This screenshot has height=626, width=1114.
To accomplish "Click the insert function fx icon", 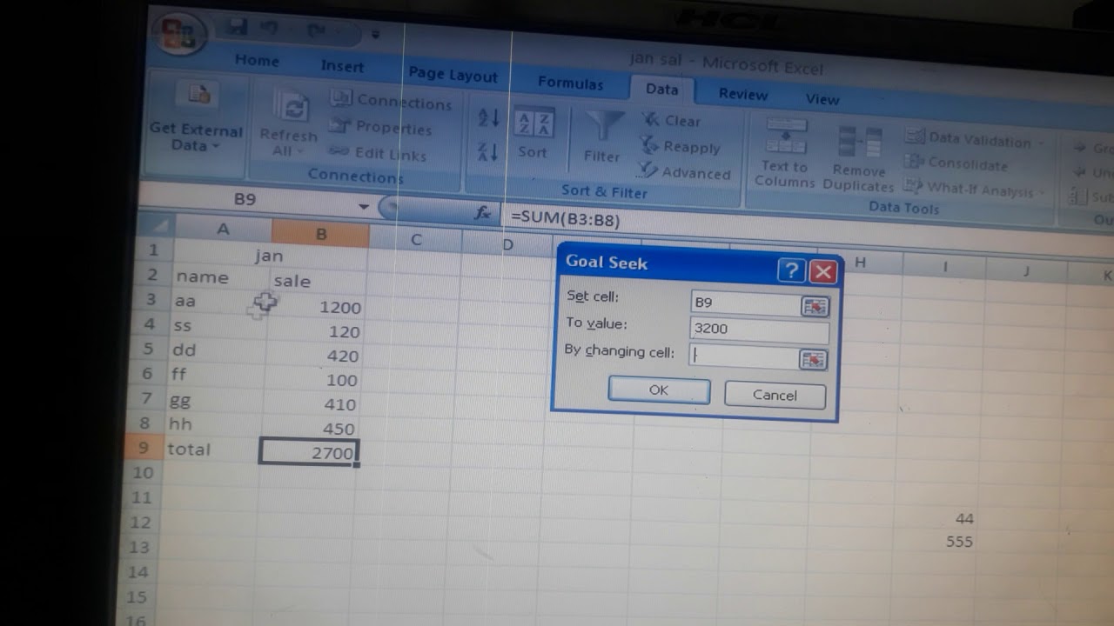I will (482, 214).
